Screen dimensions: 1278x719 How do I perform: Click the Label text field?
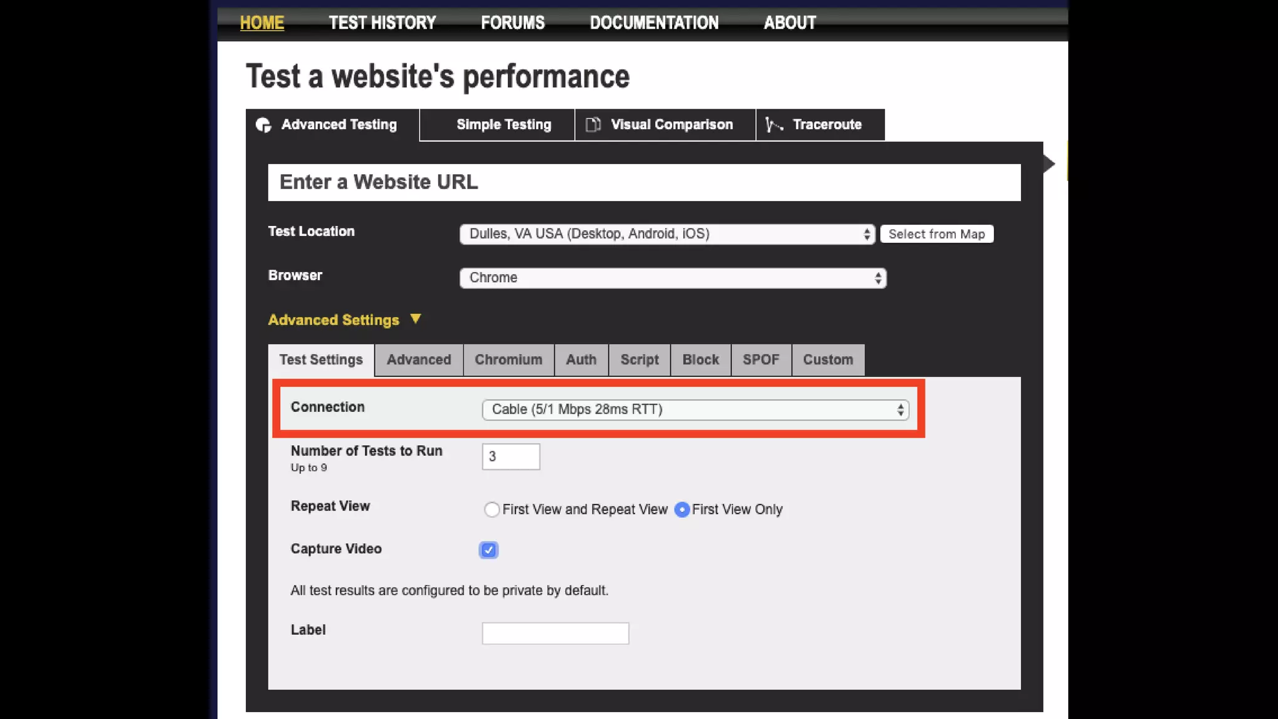point(555,633)
